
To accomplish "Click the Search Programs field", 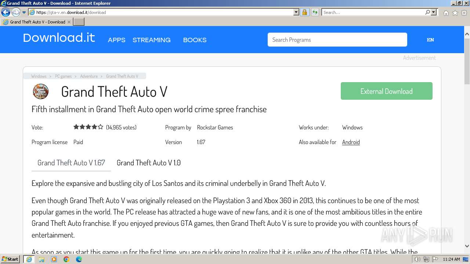I will click(337, 40).
